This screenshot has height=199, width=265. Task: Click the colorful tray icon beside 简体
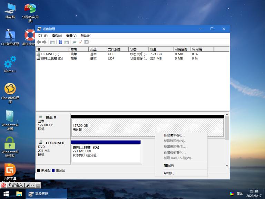[232, 193]
